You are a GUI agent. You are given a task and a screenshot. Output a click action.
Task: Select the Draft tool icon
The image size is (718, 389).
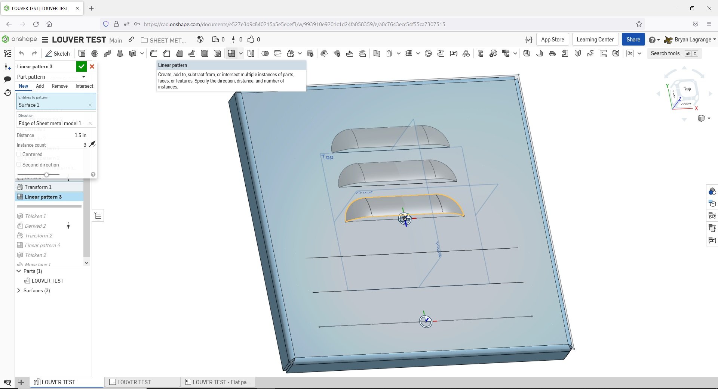pos(179,53)
